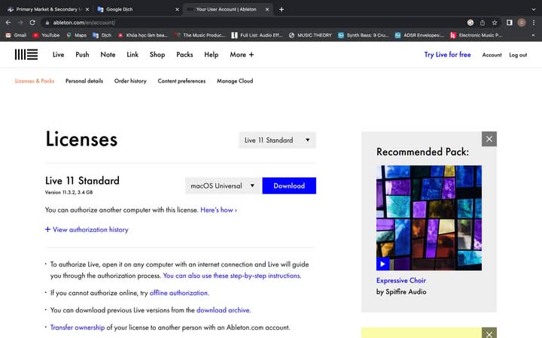
Task: Open the macOS Universal platform dropdown
Action: (223, 186)
